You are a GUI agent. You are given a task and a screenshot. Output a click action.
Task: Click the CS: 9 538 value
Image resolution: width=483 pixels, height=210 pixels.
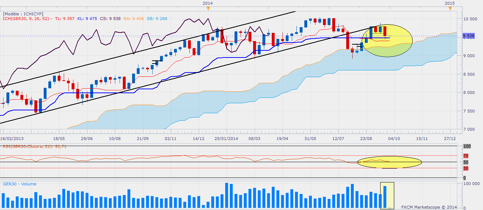click(x=111, y=19)
